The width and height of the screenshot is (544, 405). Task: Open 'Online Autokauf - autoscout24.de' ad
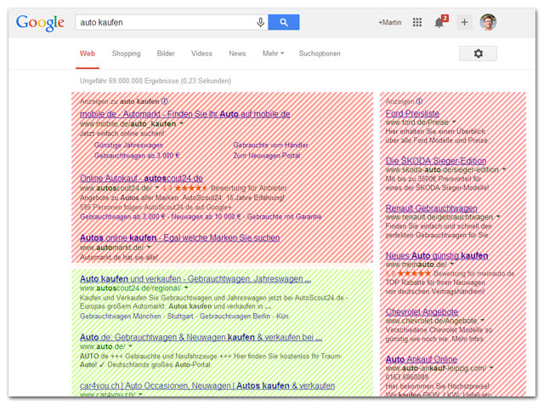(141, 178)
